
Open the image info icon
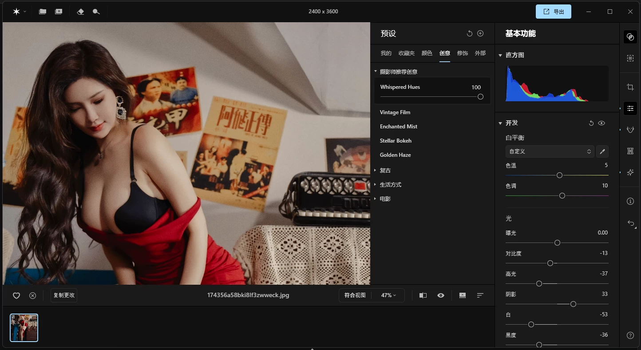coord(630,201)
